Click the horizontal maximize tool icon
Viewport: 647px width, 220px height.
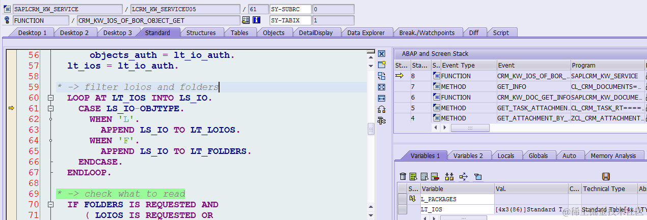coord(382,98)
